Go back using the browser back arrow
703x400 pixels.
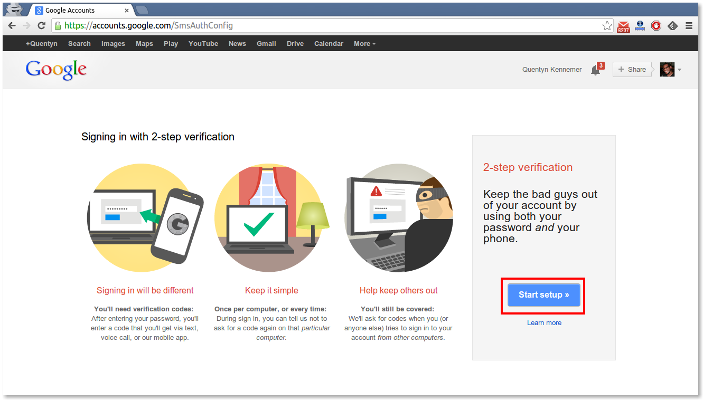tap(12, 25)
